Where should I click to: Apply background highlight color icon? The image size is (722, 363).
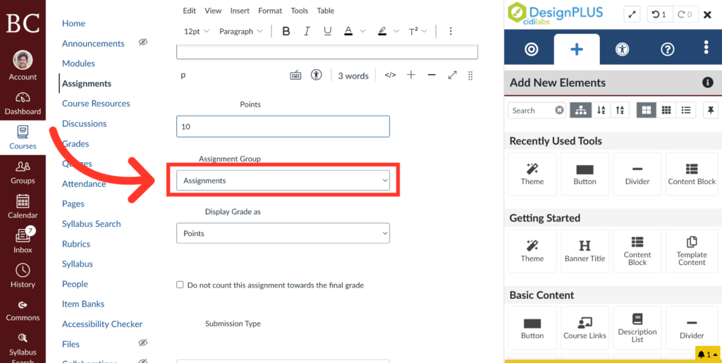tap(381, 31)
